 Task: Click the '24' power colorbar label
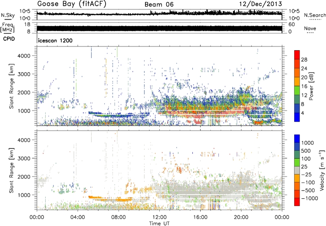coord(304,69)
